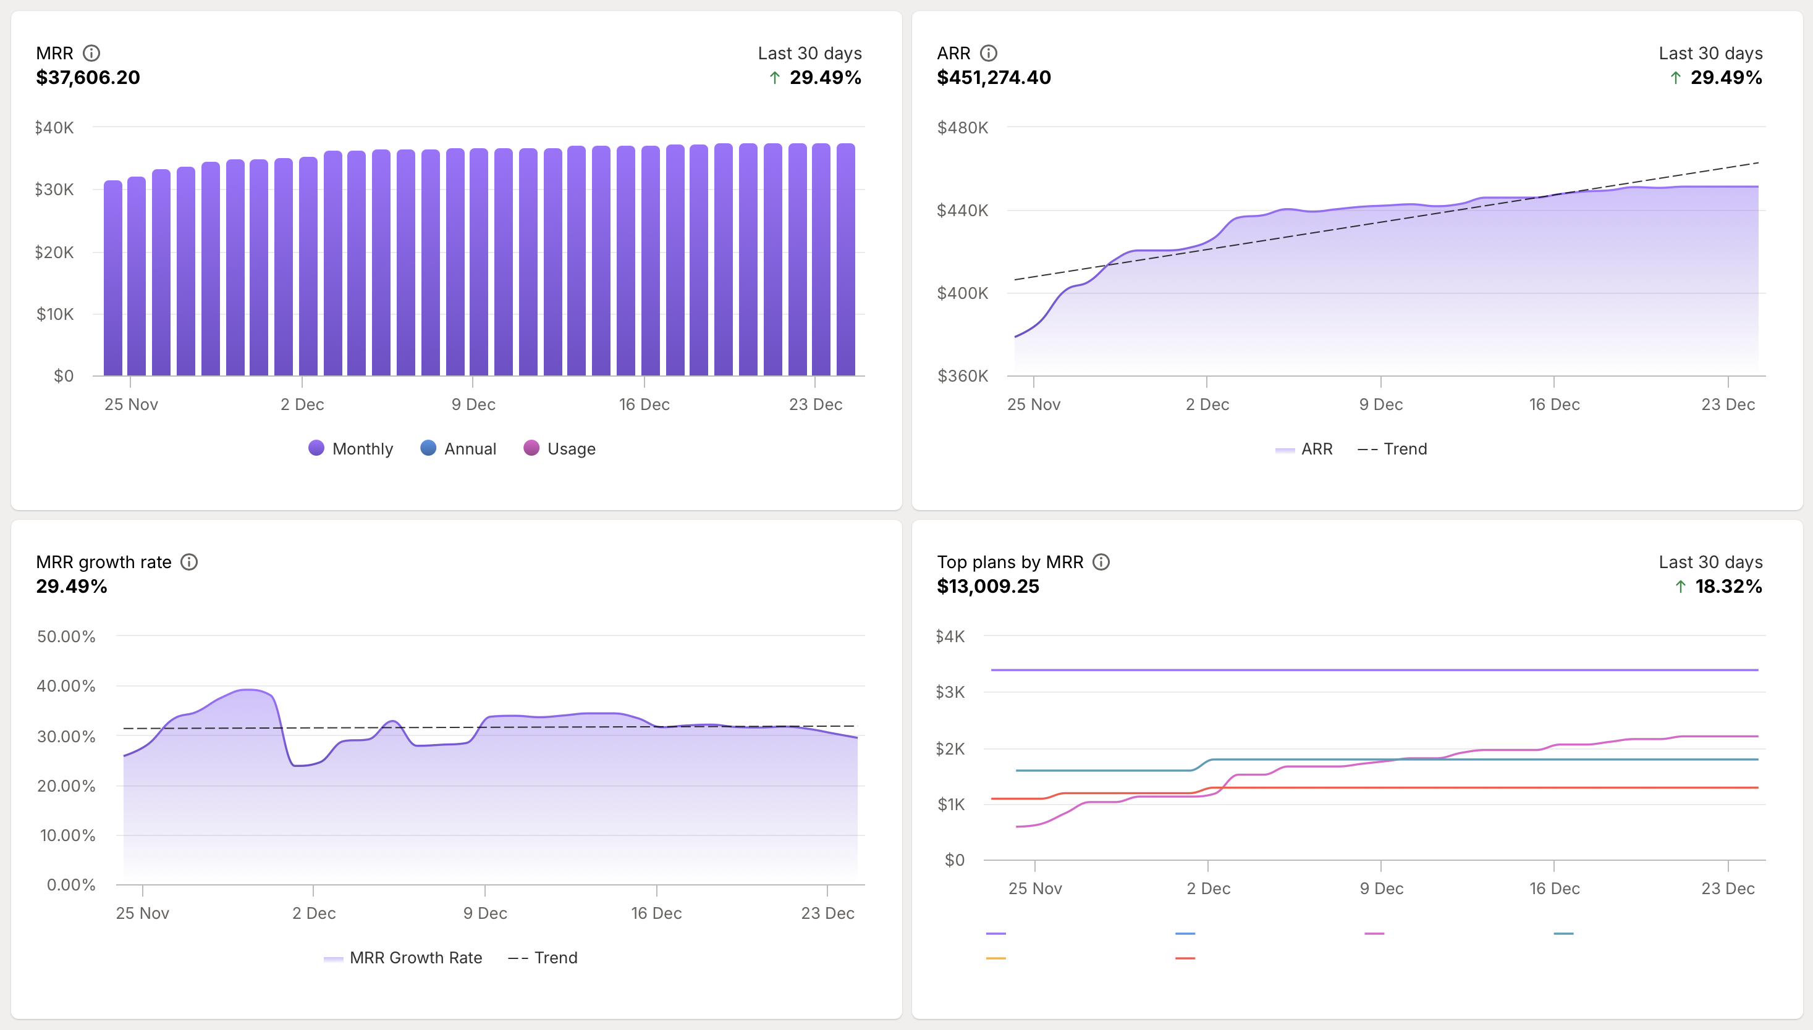Click the purple Monthly legend dot
Screen dimensions: 1813x1030
click(x=316, y=448)
